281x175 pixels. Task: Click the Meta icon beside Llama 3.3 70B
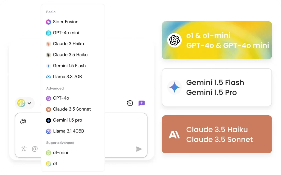[48, 77]
